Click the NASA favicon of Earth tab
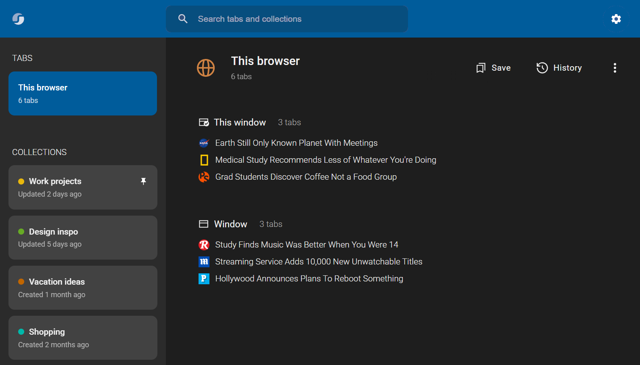The width and height of the screenshot is (640, 365). click(x=204, y=143)
